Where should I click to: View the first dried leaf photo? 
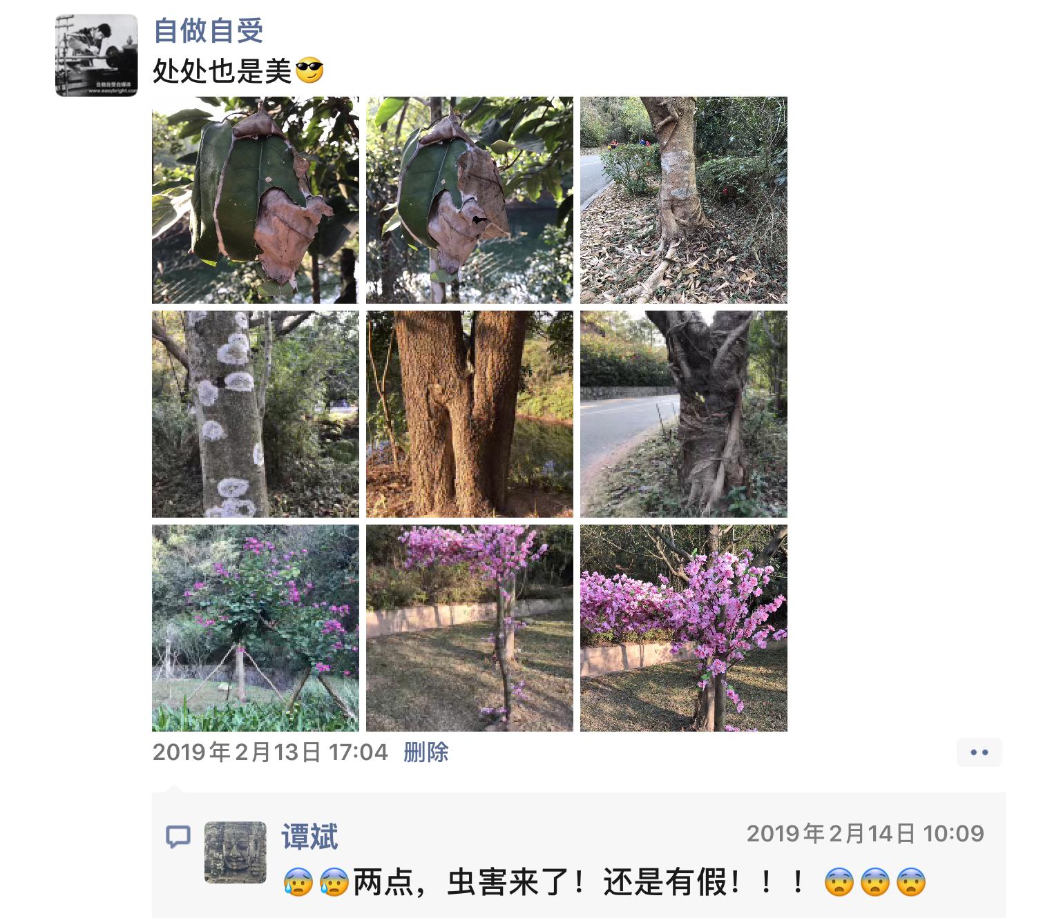[256, 200]
